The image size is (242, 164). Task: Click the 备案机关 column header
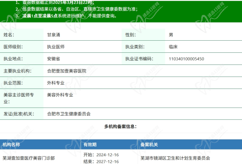(149, 145)
